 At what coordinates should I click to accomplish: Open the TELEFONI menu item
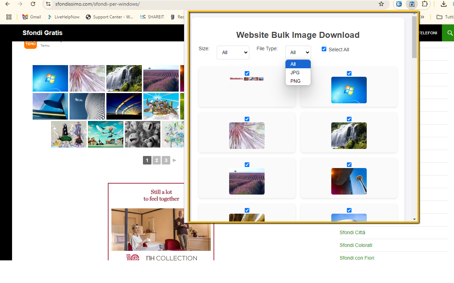click(427, 33)
